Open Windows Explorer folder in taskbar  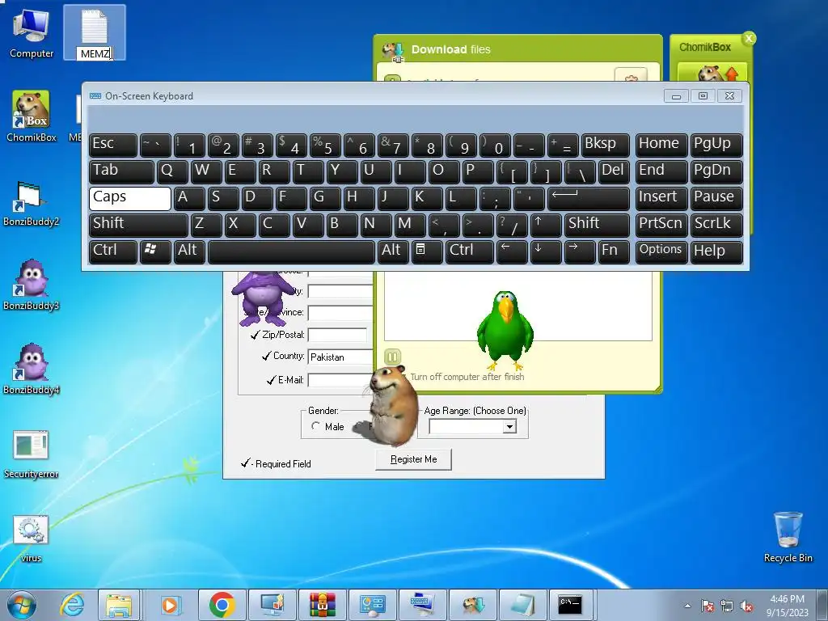tap(119, 605)
